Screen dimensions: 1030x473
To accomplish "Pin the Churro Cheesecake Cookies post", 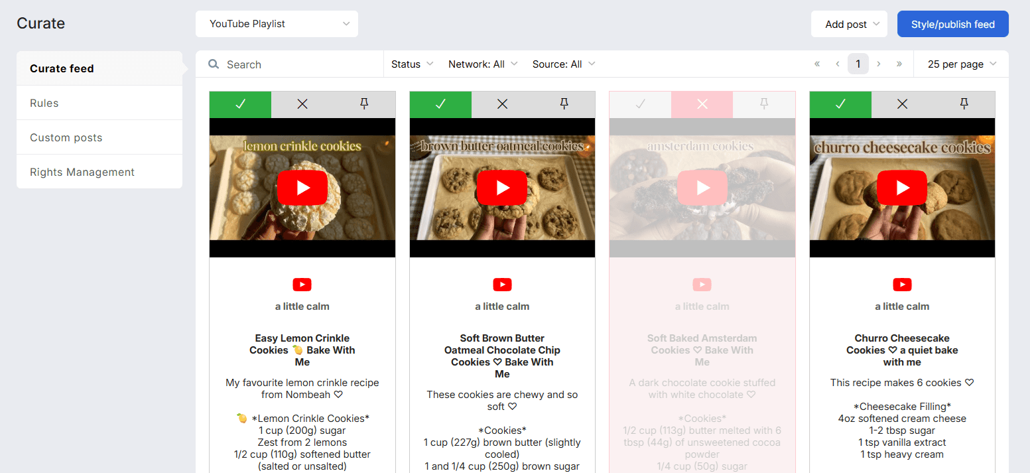I will (964, 104).
